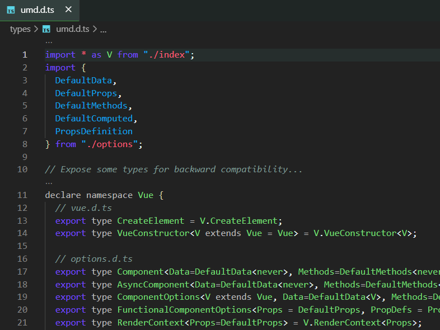Click the 'declare' keyword on line 11
The image size is (440, 330).
[63, 195]
